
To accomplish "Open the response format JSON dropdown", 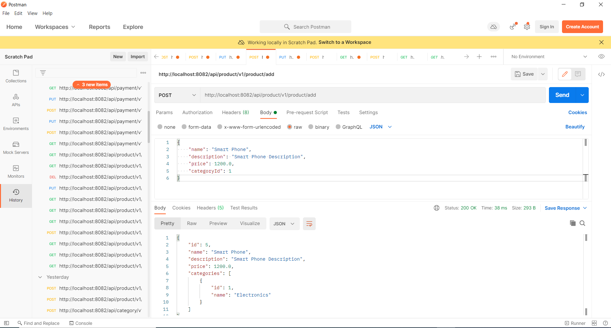I will point(284,224).
